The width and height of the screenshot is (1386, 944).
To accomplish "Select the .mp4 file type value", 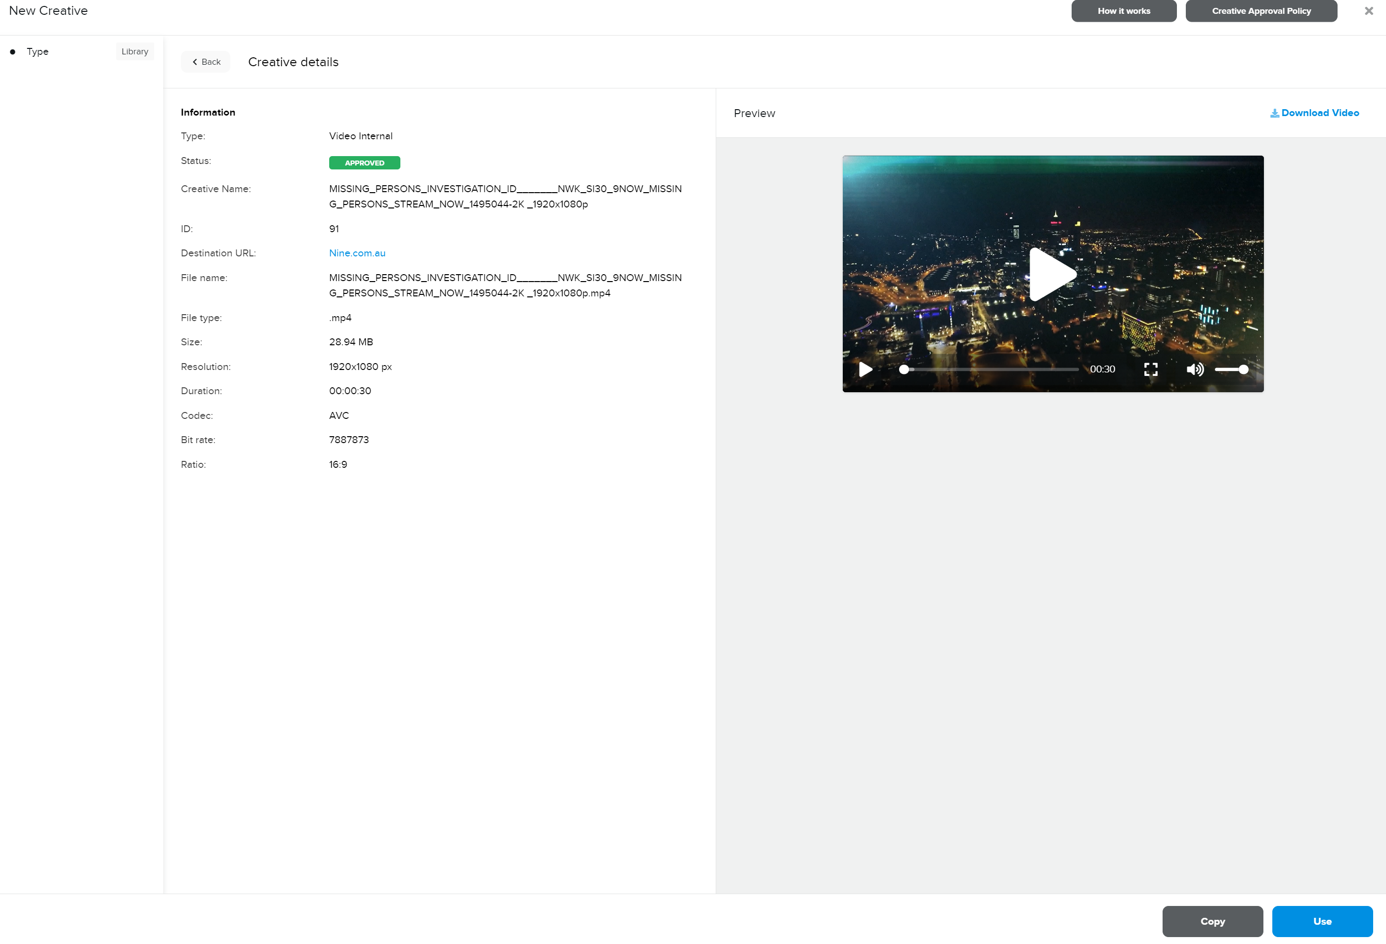I will click(x=340, y=318).
